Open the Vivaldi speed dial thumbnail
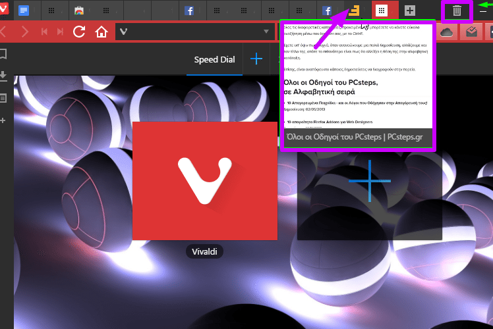The width and height of the screenshot is (493, 329). tap(205, 181)
